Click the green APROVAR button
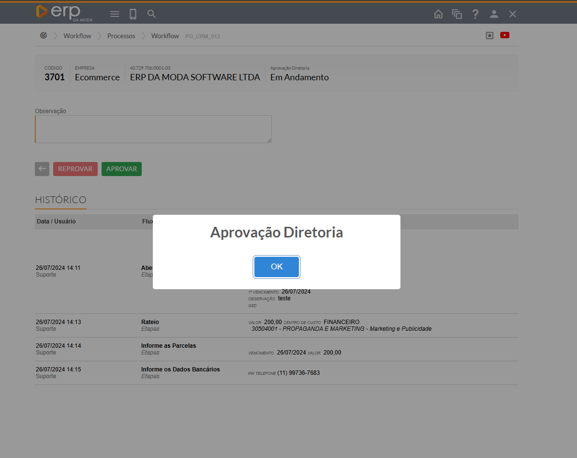 click(x=121, y=169)
